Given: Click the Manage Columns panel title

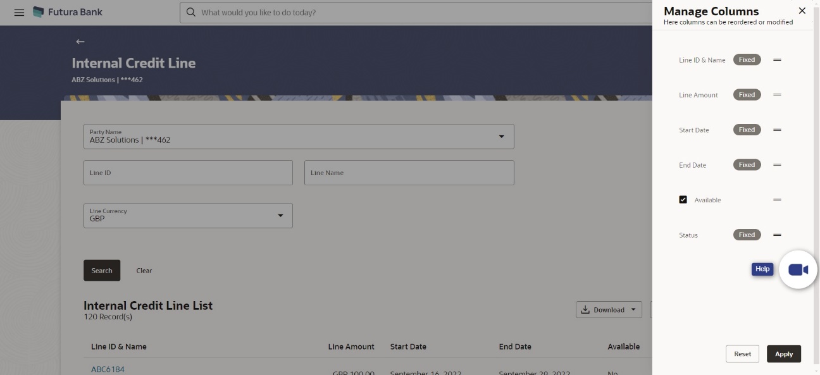Looking at the screenshot, I should [x=711, y=11].
